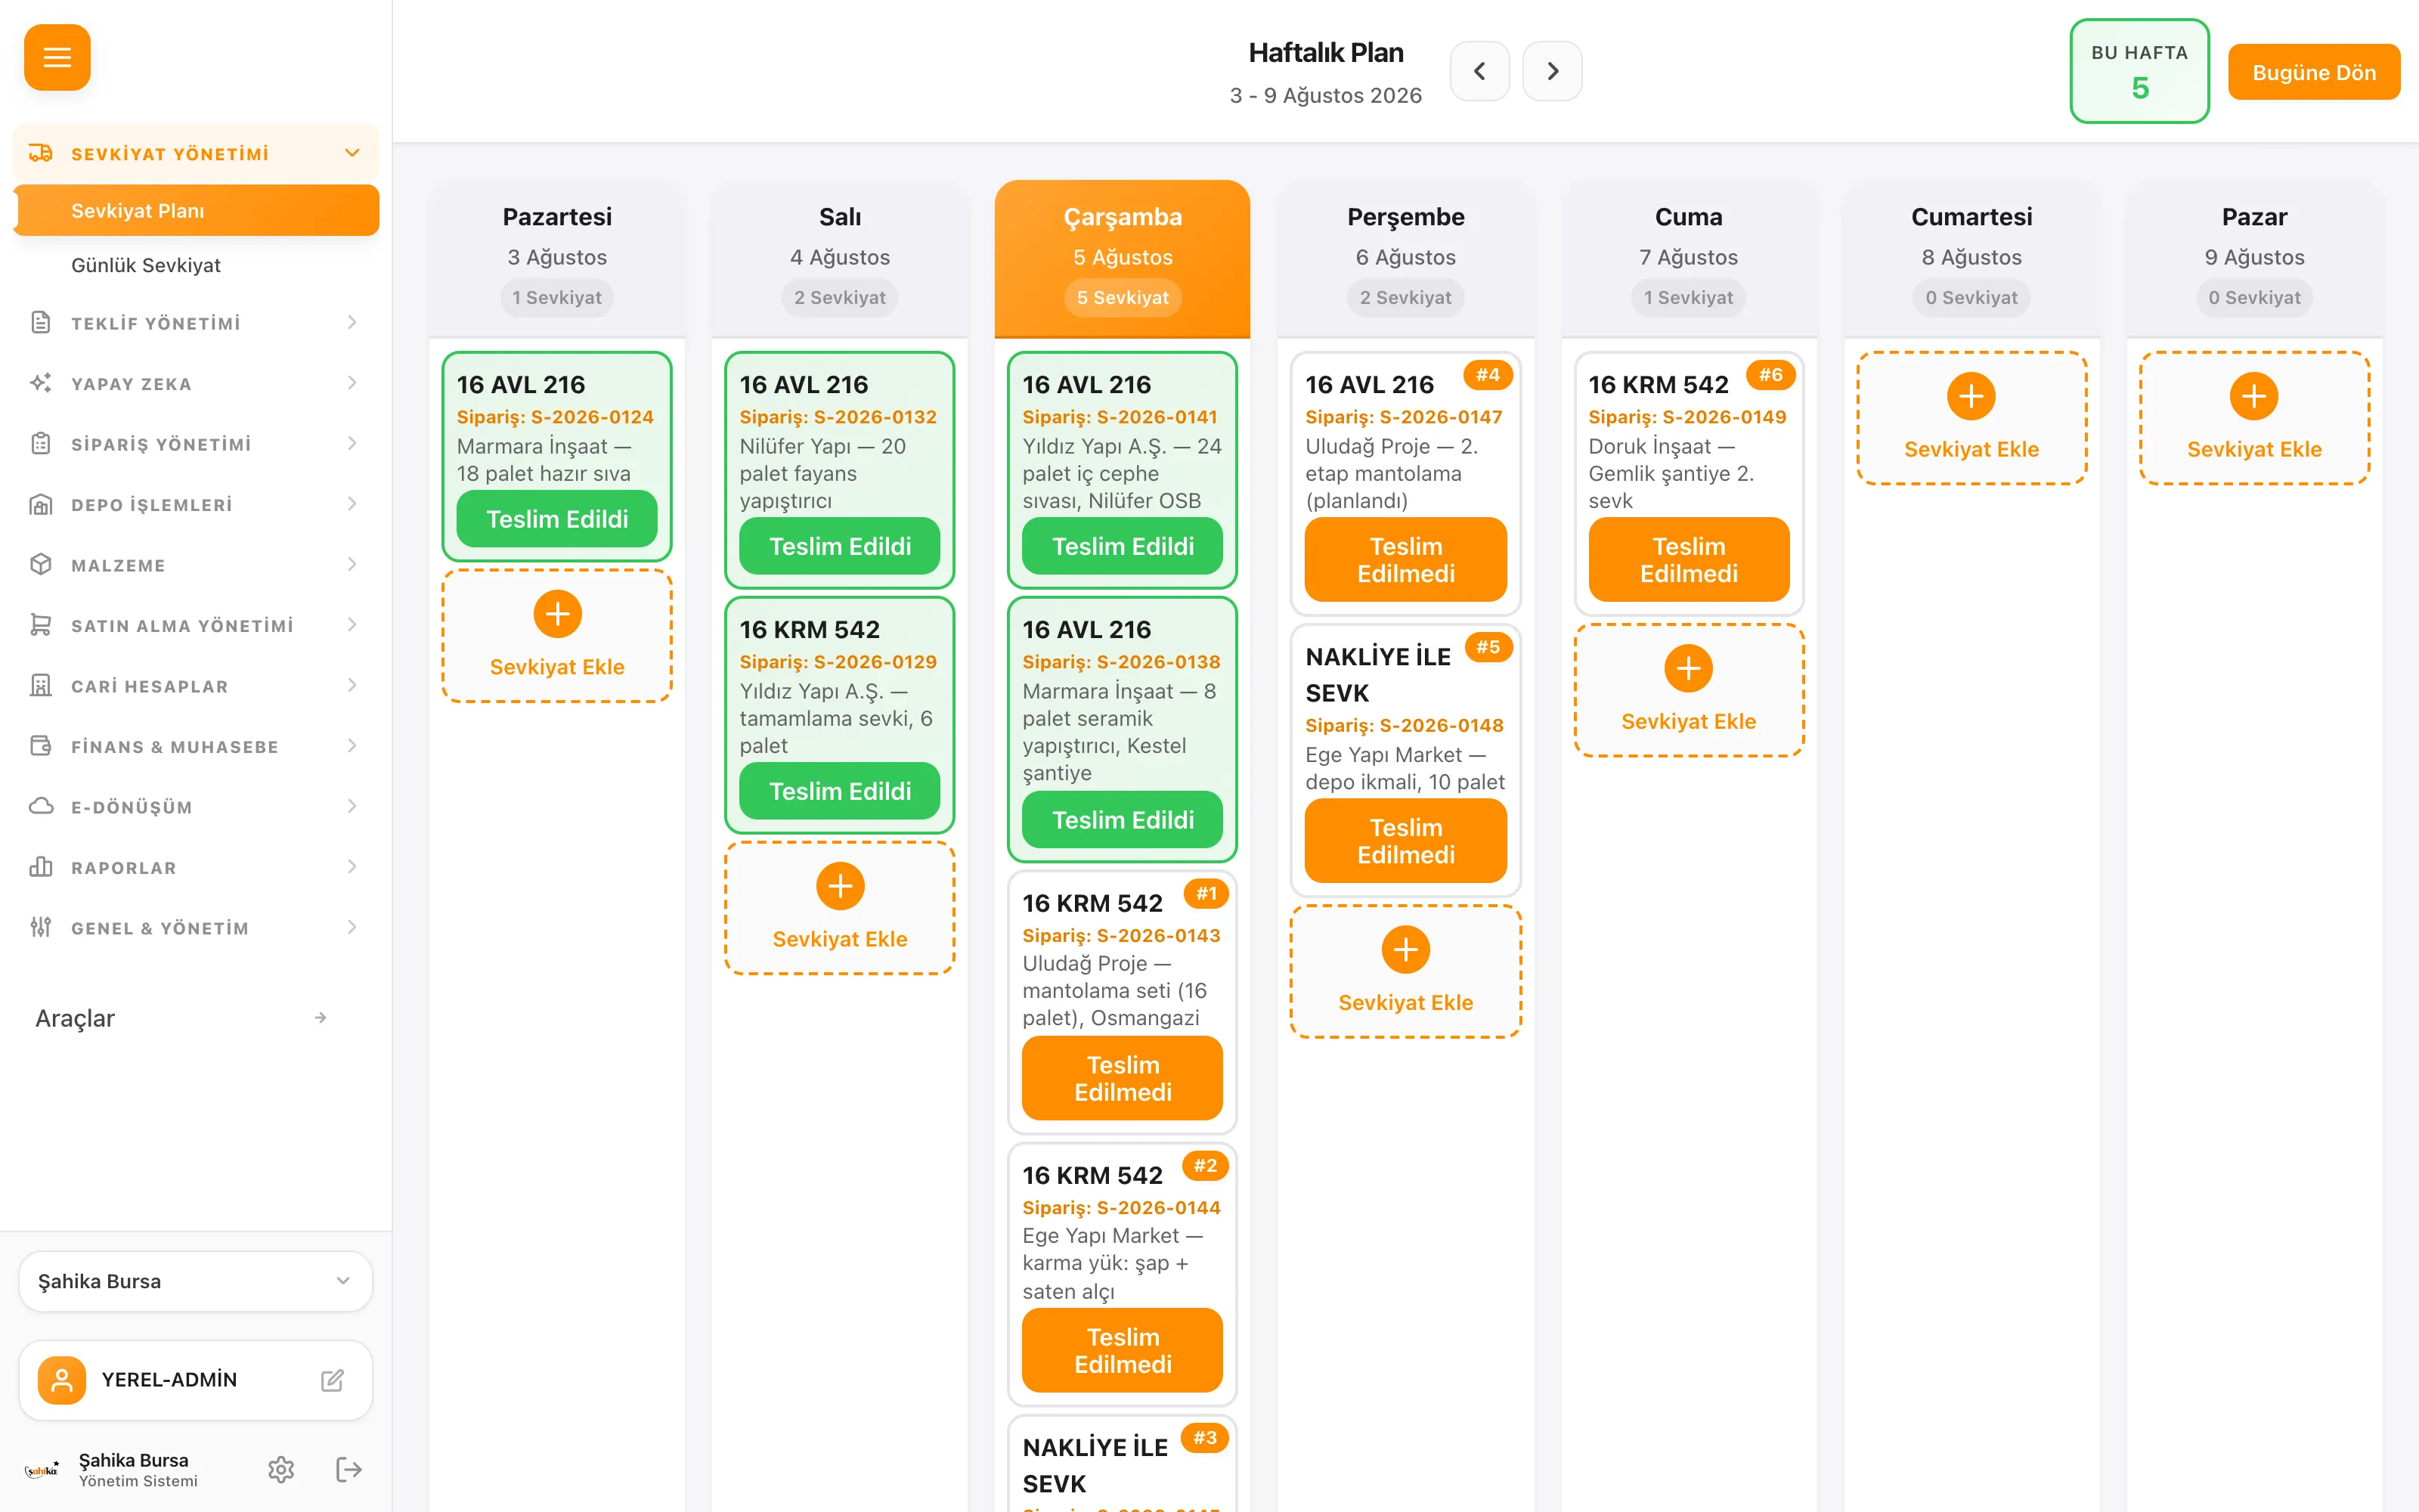The image size is (2419, 1512).
Task: Click the plus icon under Salı
Action: 840,886
